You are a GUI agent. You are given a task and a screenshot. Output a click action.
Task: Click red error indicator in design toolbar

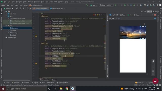tap(155, 15)
